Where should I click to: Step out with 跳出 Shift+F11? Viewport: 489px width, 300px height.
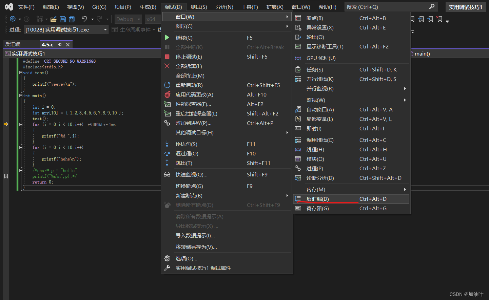(227, 163)
